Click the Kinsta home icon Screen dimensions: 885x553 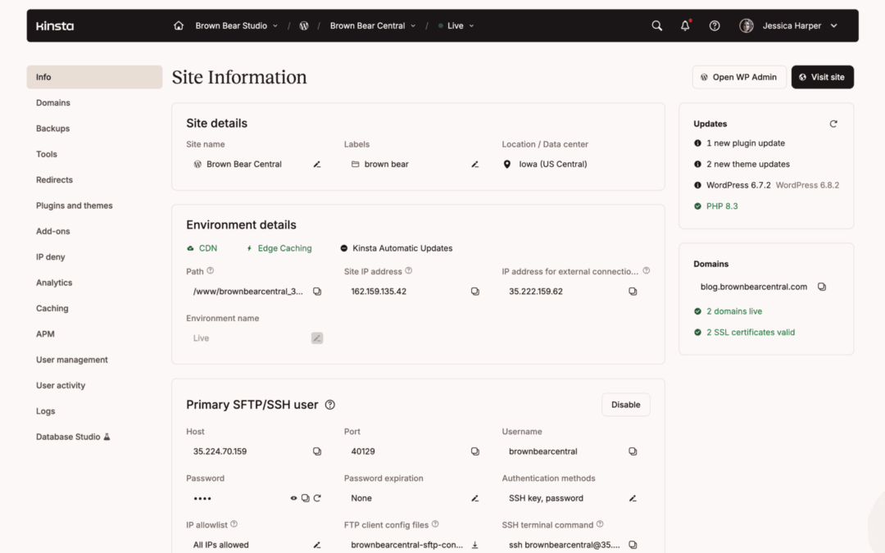click(x=179, y=25)
